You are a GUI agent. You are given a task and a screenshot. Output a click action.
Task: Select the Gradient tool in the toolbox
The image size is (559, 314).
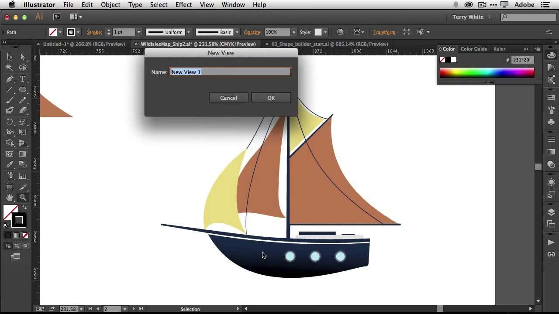pyautogui.click(x=23, y=154)
